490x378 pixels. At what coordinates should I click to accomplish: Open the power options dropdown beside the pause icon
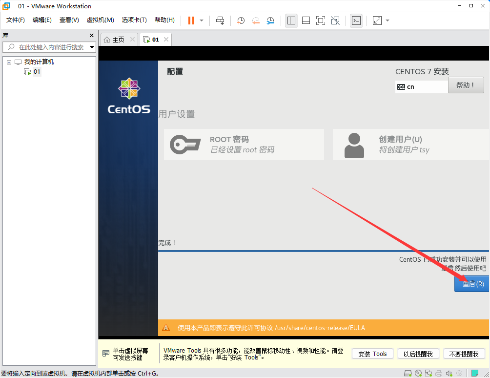click(202, 21)
